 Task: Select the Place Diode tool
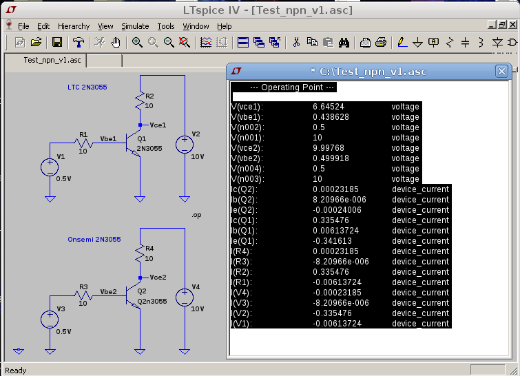pos(497,43)
